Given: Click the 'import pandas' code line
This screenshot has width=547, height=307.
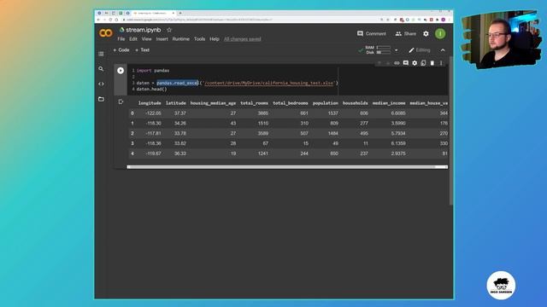Looking at the screenshot, I should [x=153, y=71].
